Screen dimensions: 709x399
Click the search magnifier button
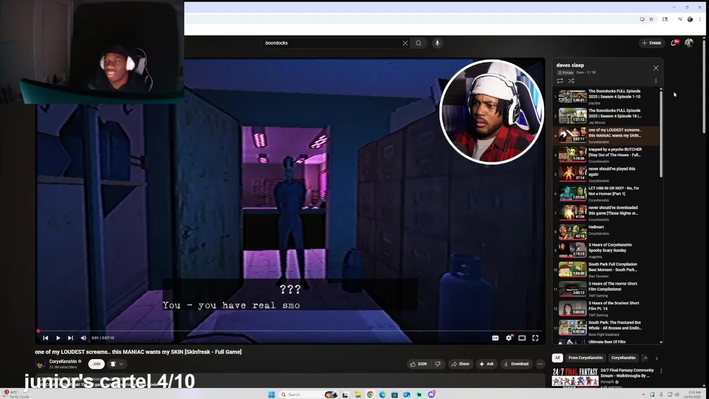pyautogui.click(x=418, y=43)
